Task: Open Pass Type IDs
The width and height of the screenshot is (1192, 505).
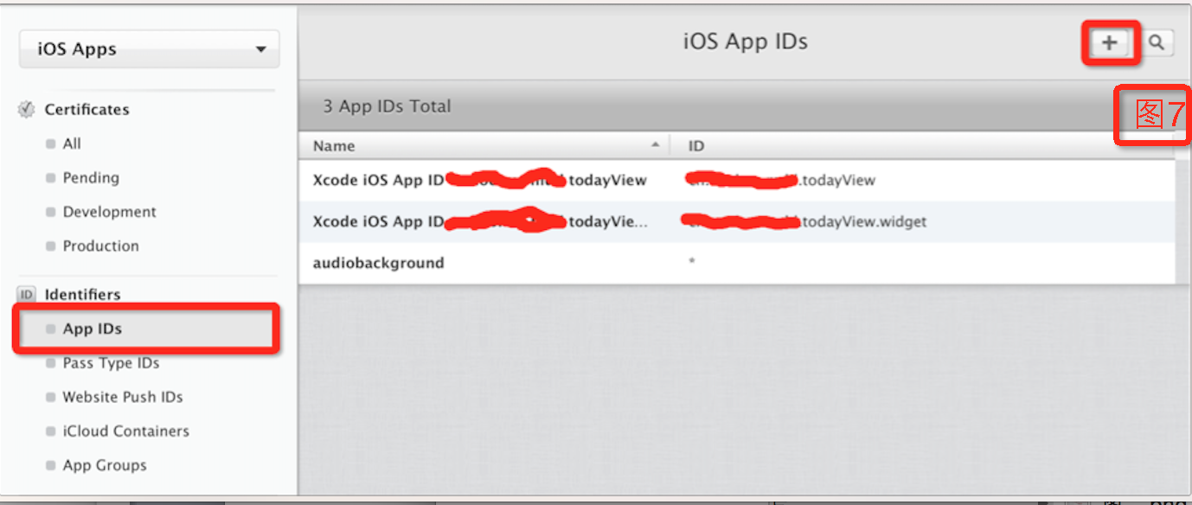Action: pos(111,363)
